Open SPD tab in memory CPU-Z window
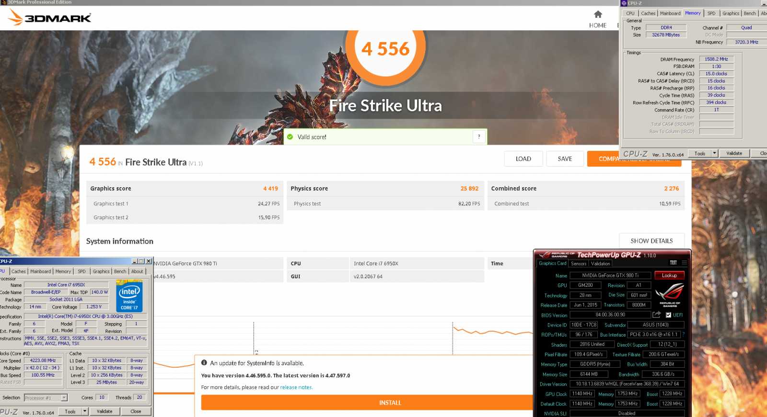Image resolution: width=767 pixels, height=417 pixels. coord(711,13)
